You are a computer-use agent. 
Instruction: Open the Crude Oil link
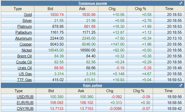(x=24, y=62)
